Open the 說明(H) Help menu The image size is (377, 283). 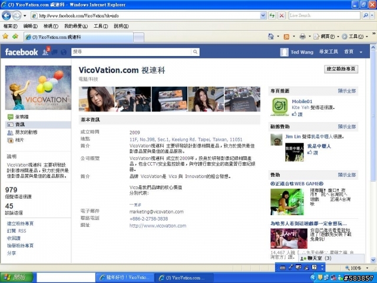tap(121, 26)
